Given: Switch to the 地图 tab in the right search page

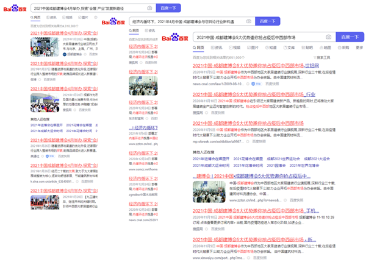Looking at the screenshot, I should click(x=325, y=48).
